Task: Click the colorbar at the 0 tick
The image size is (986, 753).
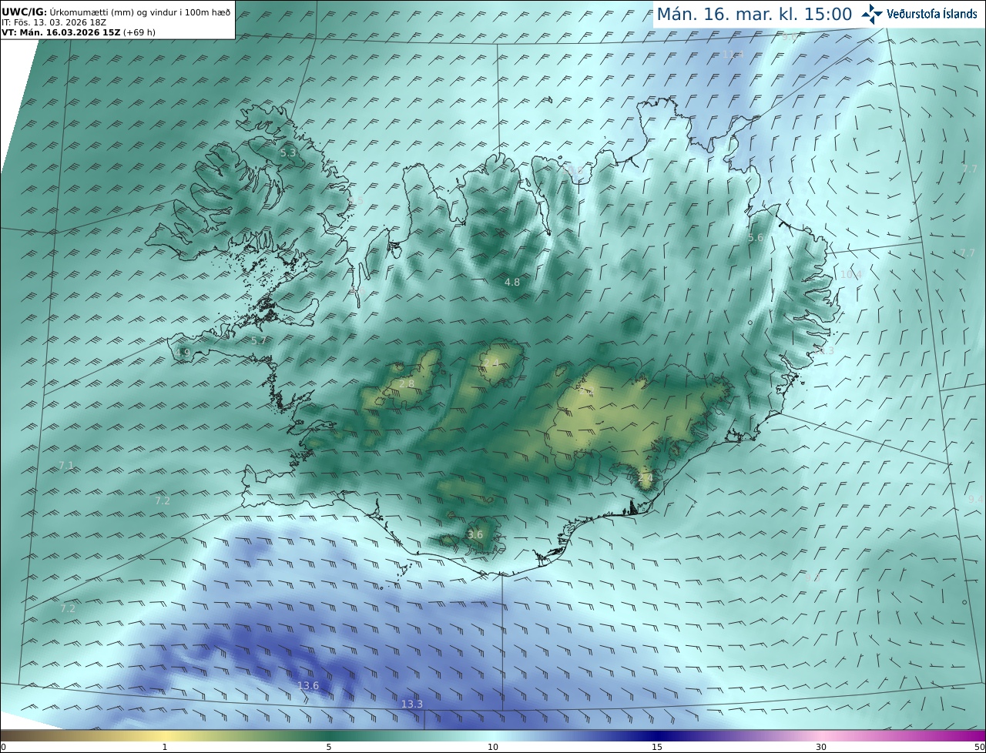Action: click(x=3, y=735)
